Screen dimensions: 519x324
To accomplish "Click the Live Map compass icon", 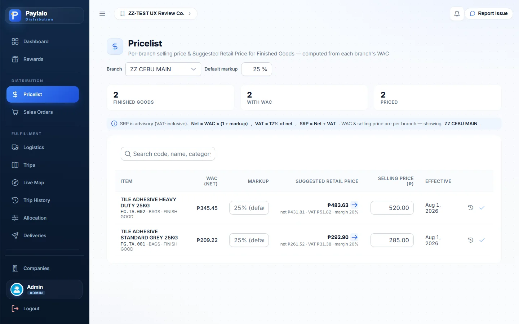I will click(15, 183).
